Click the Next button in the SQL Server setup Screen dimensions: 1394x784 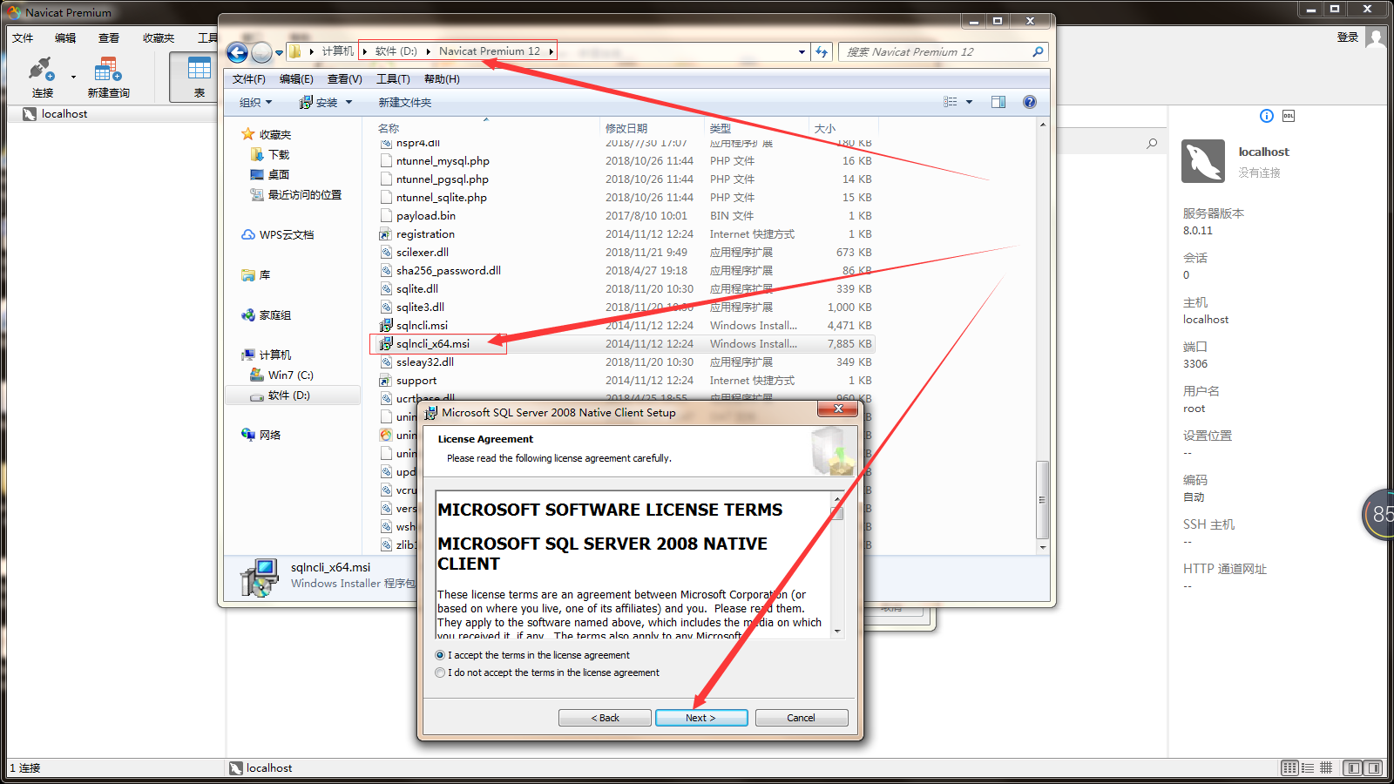point(701,717)
